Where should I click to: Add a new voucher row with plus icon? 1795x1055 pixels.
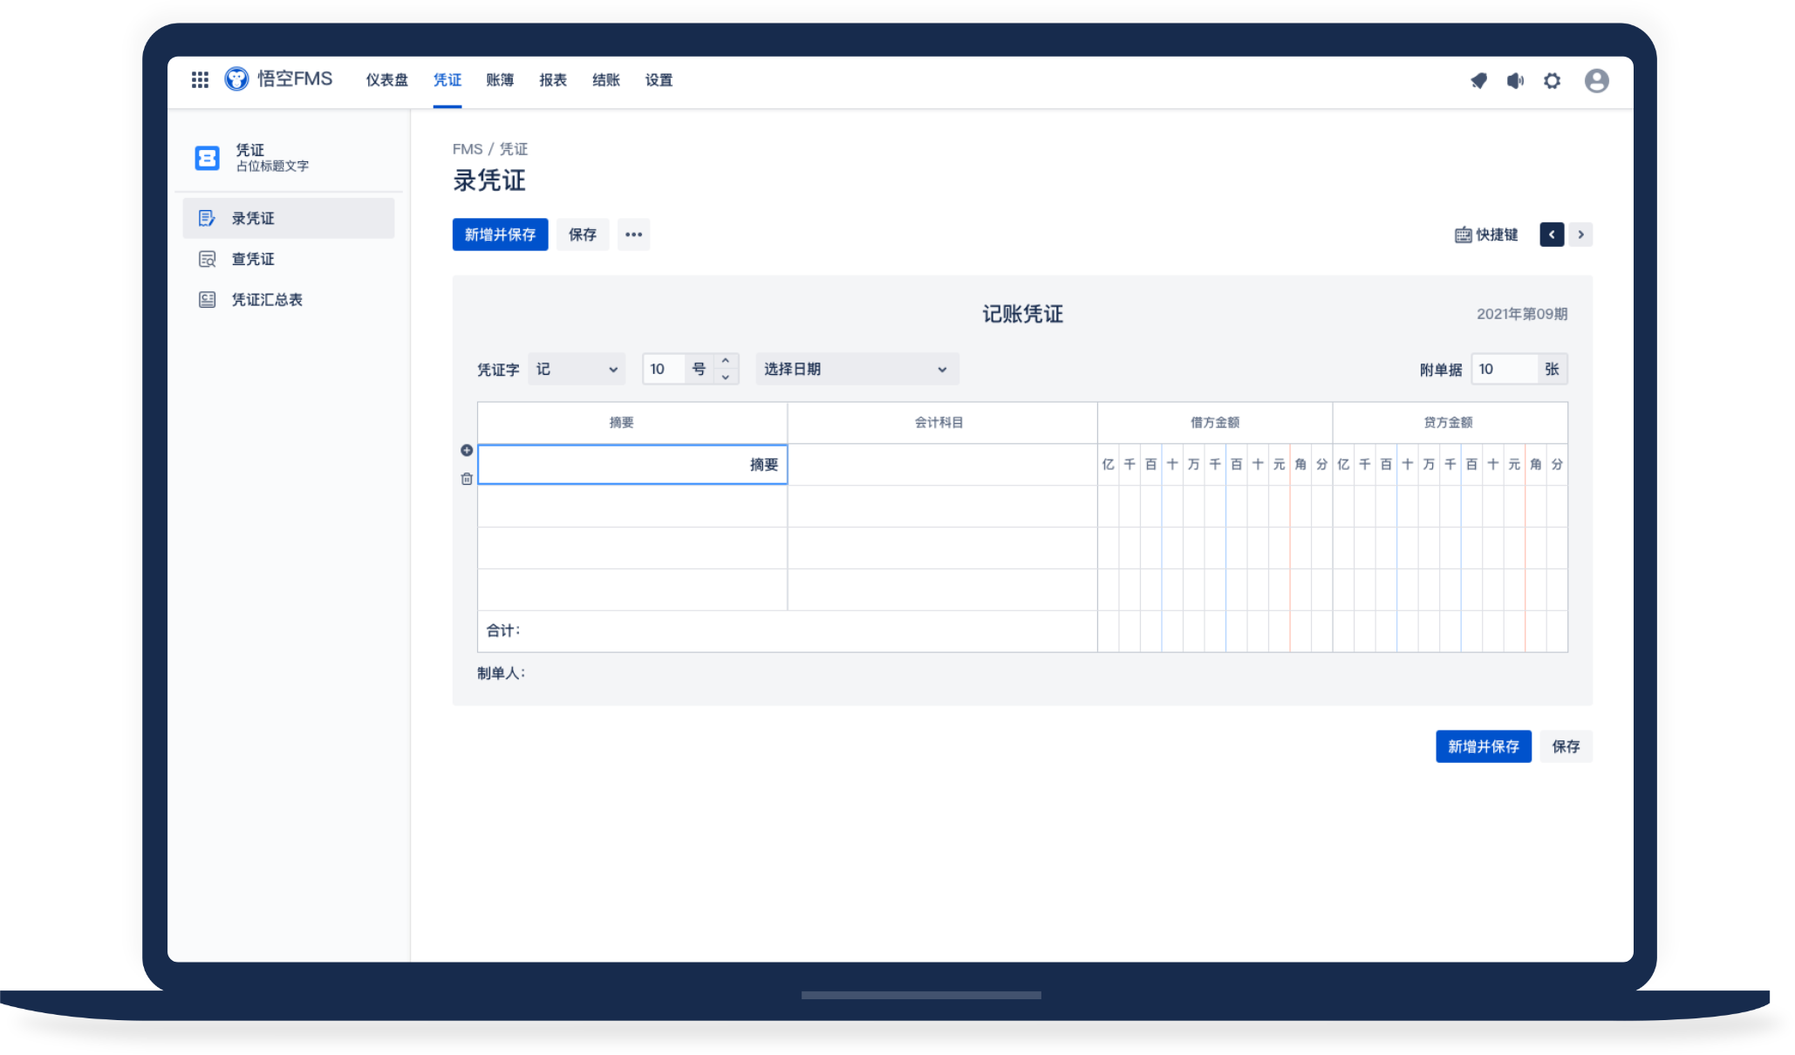click(x=467, y=450)
